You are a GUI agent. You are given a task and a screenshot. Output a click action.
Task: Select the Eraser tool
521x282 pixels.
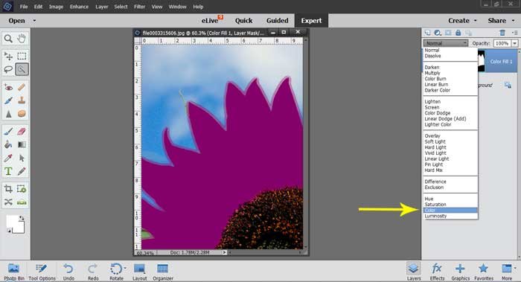pyautogui.click(x=22, y=132)
